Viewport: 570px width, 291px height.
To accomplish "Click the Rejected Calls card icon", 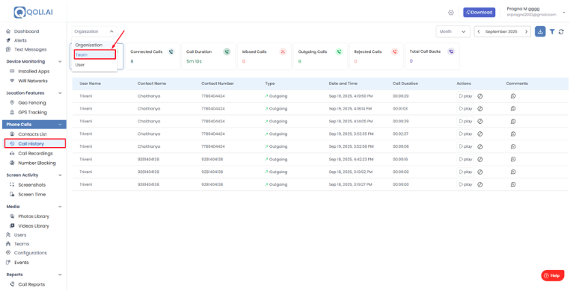I will (x=395, y=51).
